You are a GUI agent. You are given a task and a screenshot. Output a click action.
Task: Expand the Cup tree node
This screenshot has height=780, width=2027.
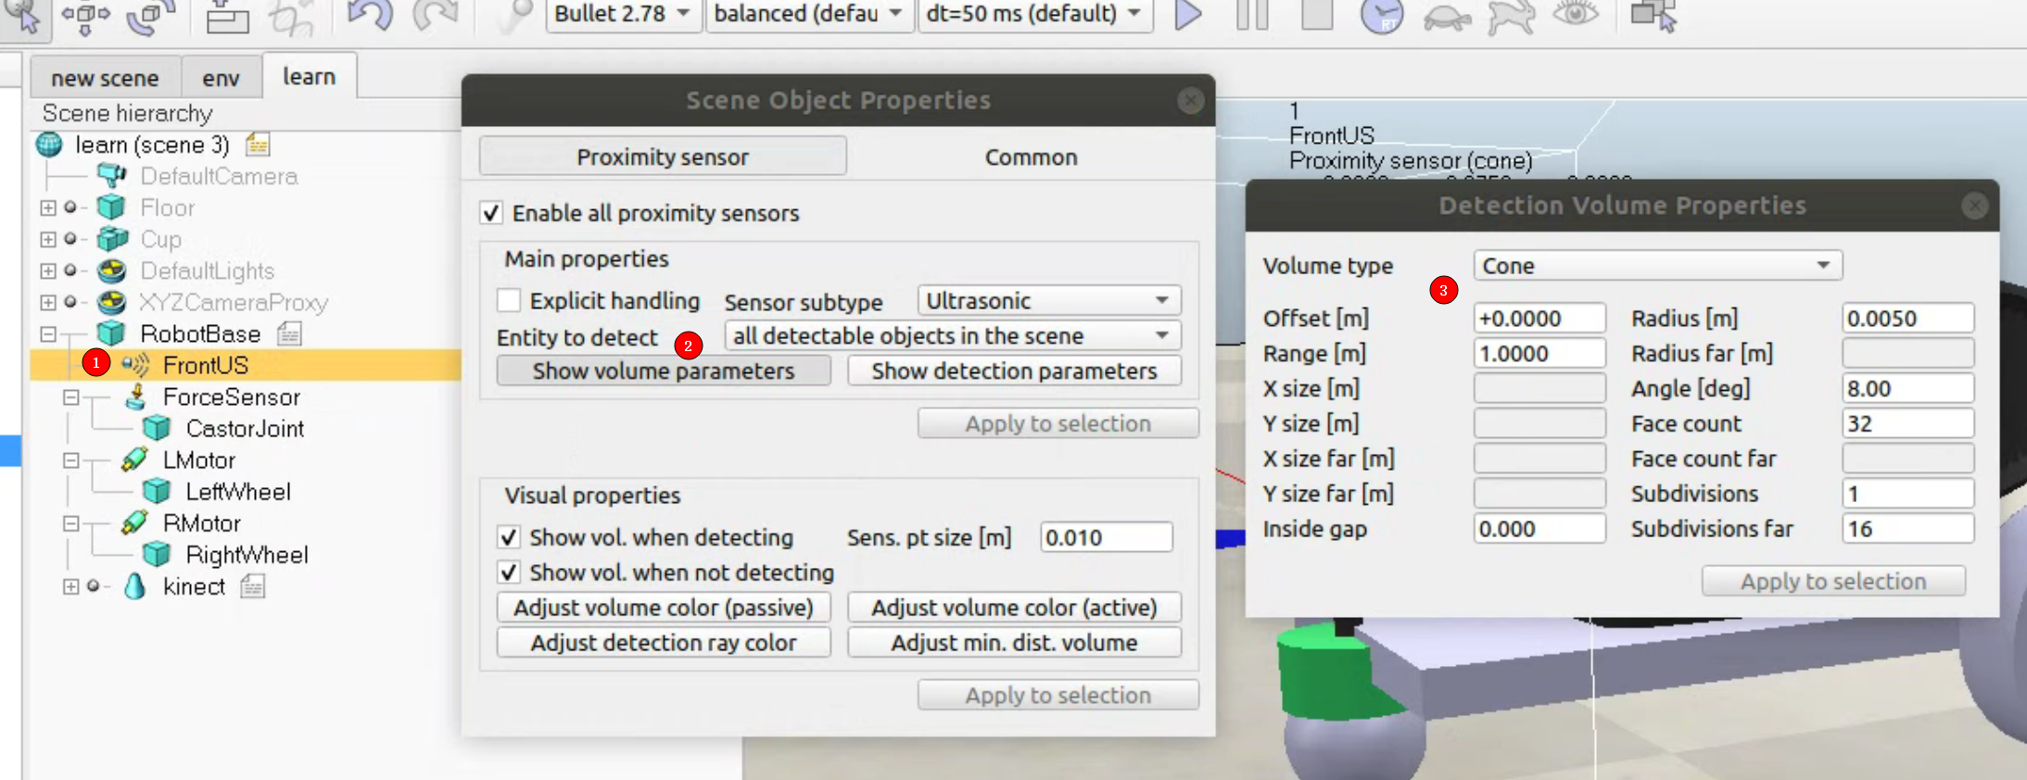pyautogui.click(x=48, y=239)
